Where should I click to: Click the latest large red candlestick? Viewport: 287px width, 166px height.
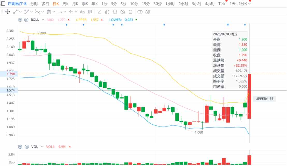(x=249, y=96)
